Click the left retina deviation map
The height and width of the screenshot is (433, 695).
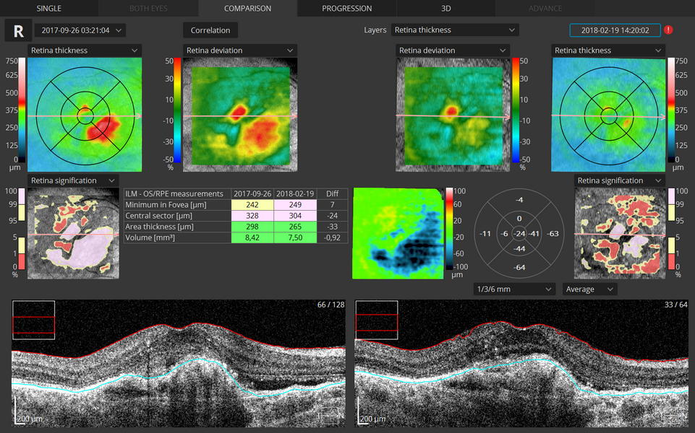coord(236,114)
